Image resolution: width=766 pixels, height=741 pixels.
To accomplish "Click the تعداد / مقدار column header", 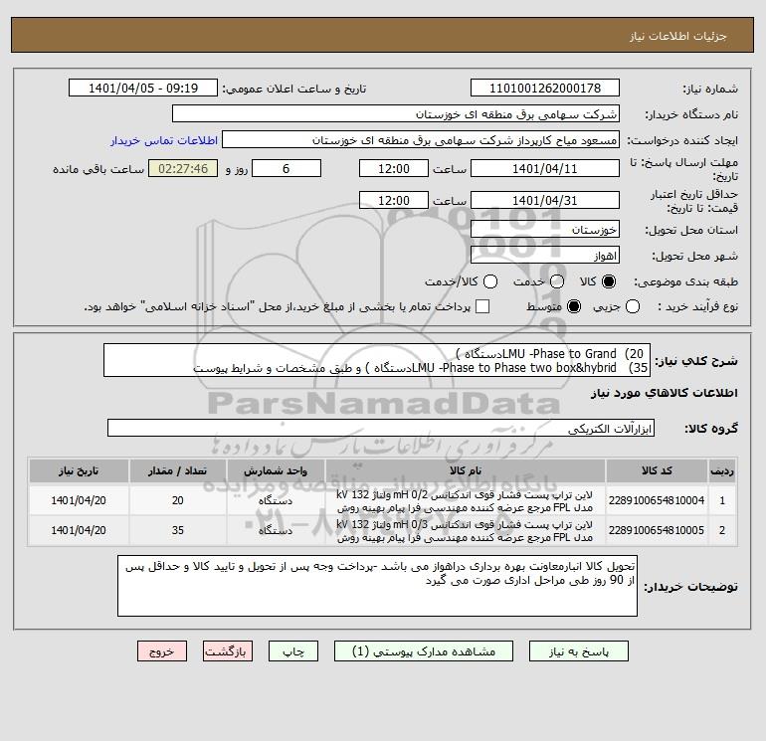I will [x=177, y=470].
